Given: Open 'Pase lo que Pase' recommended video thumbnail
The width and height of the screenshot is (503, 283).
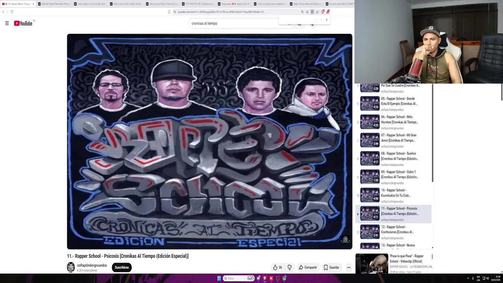Looking at the screenshot, I should pyautogui.click(x=372, y=264).
